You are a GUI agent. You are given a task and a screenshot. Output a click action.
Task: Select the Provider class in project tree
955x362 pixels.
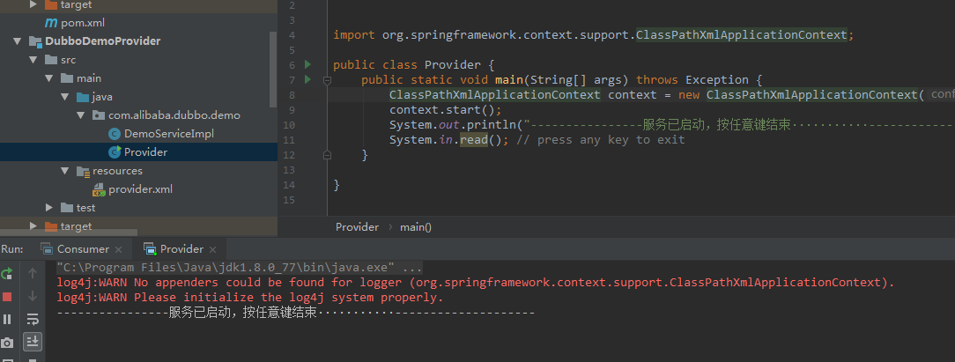145,152
